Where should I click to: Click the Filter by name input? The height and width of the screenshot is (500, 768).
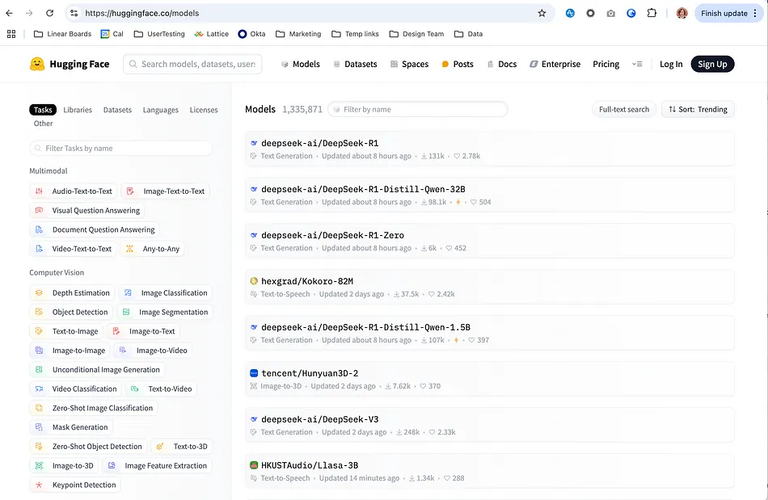click(x=418, y=110)
